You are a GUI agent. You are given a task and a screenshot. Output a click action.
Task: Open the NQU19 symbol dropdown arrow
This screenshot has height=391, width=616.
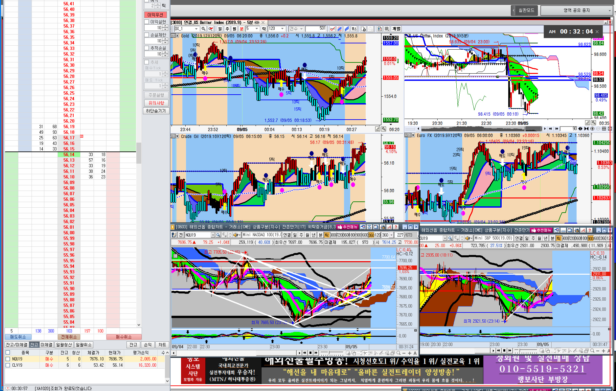tap(213, 235)
